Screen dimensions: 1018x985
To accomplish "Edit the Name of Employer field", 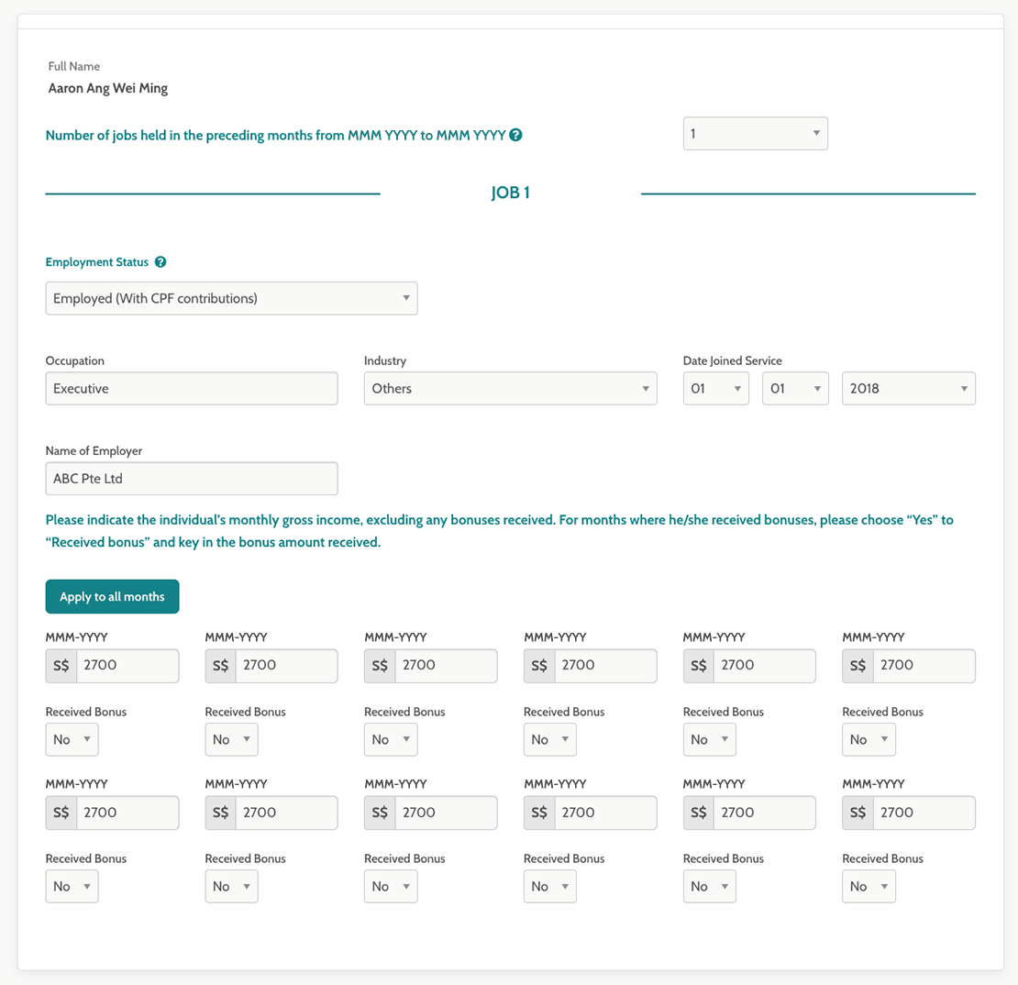I will click(x=191, y=478).
